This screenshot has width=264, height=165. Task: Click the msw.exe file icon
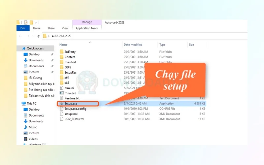click(x=61, y=93)
